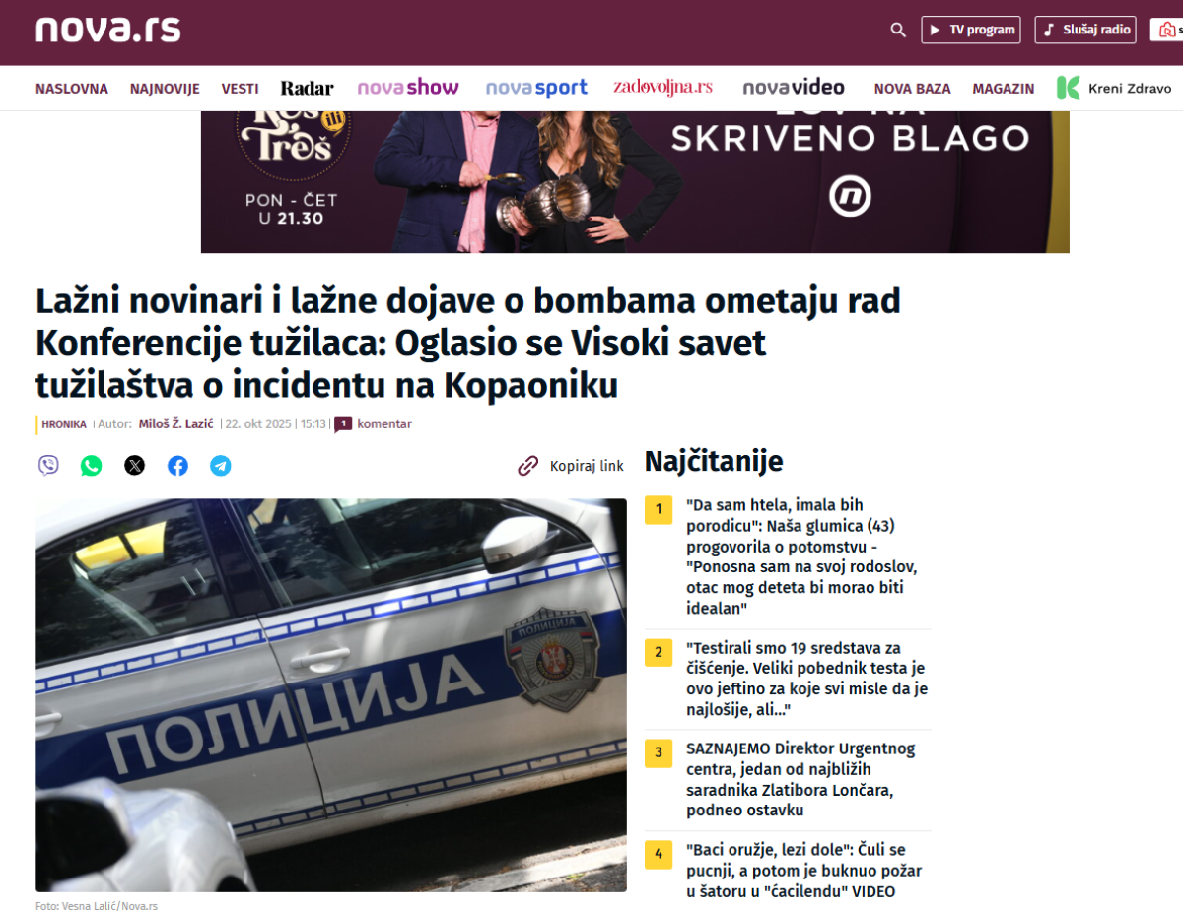Open TV program button

pos(971,30)
